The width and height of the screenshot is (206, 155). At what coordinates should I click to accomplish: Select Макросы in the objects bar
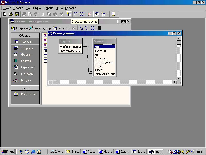click(x=25, y=74)
